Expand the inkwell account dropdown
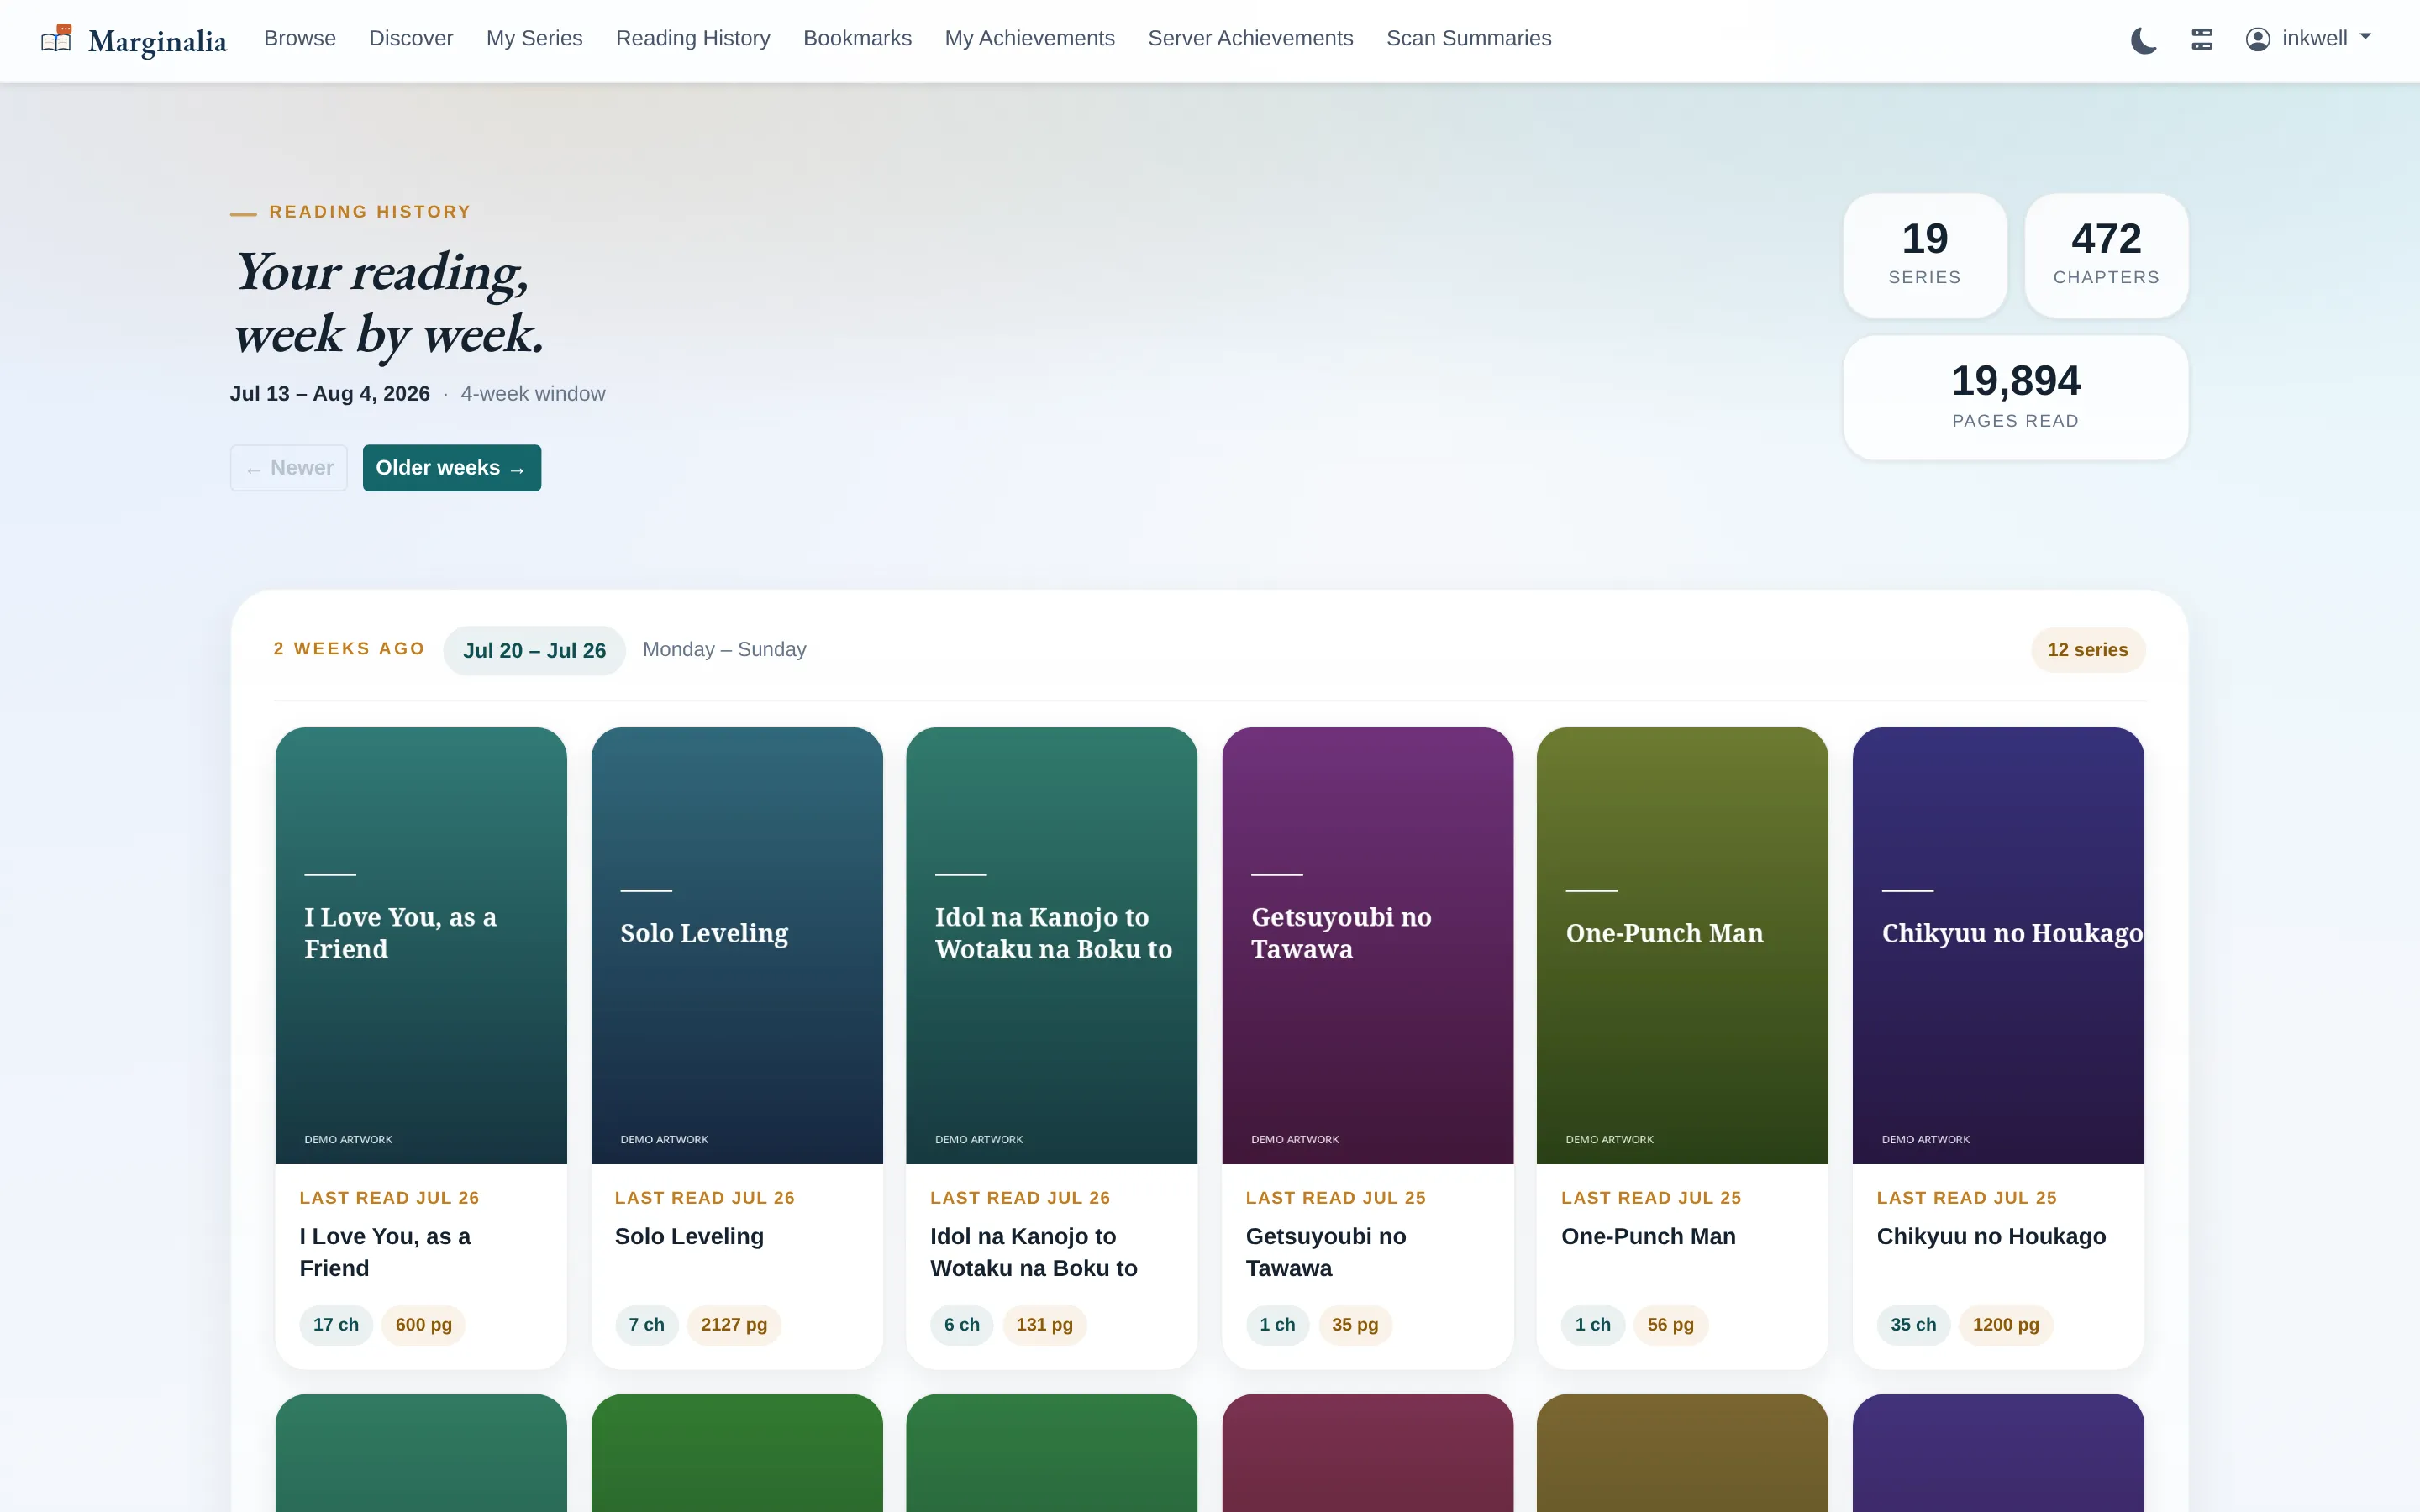The image size is (2420, 1512). pos(2310,39)
